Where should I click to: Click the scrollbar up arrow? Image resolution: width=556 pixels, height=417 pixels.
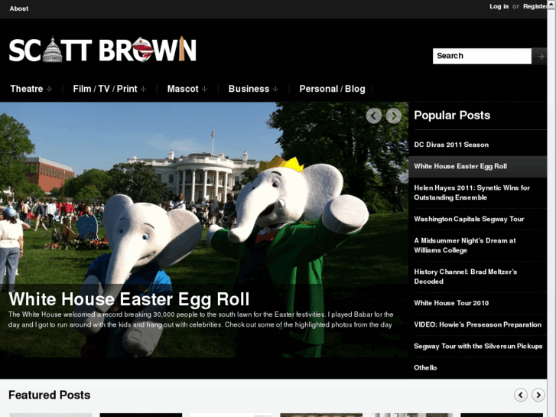coord(551,4)
